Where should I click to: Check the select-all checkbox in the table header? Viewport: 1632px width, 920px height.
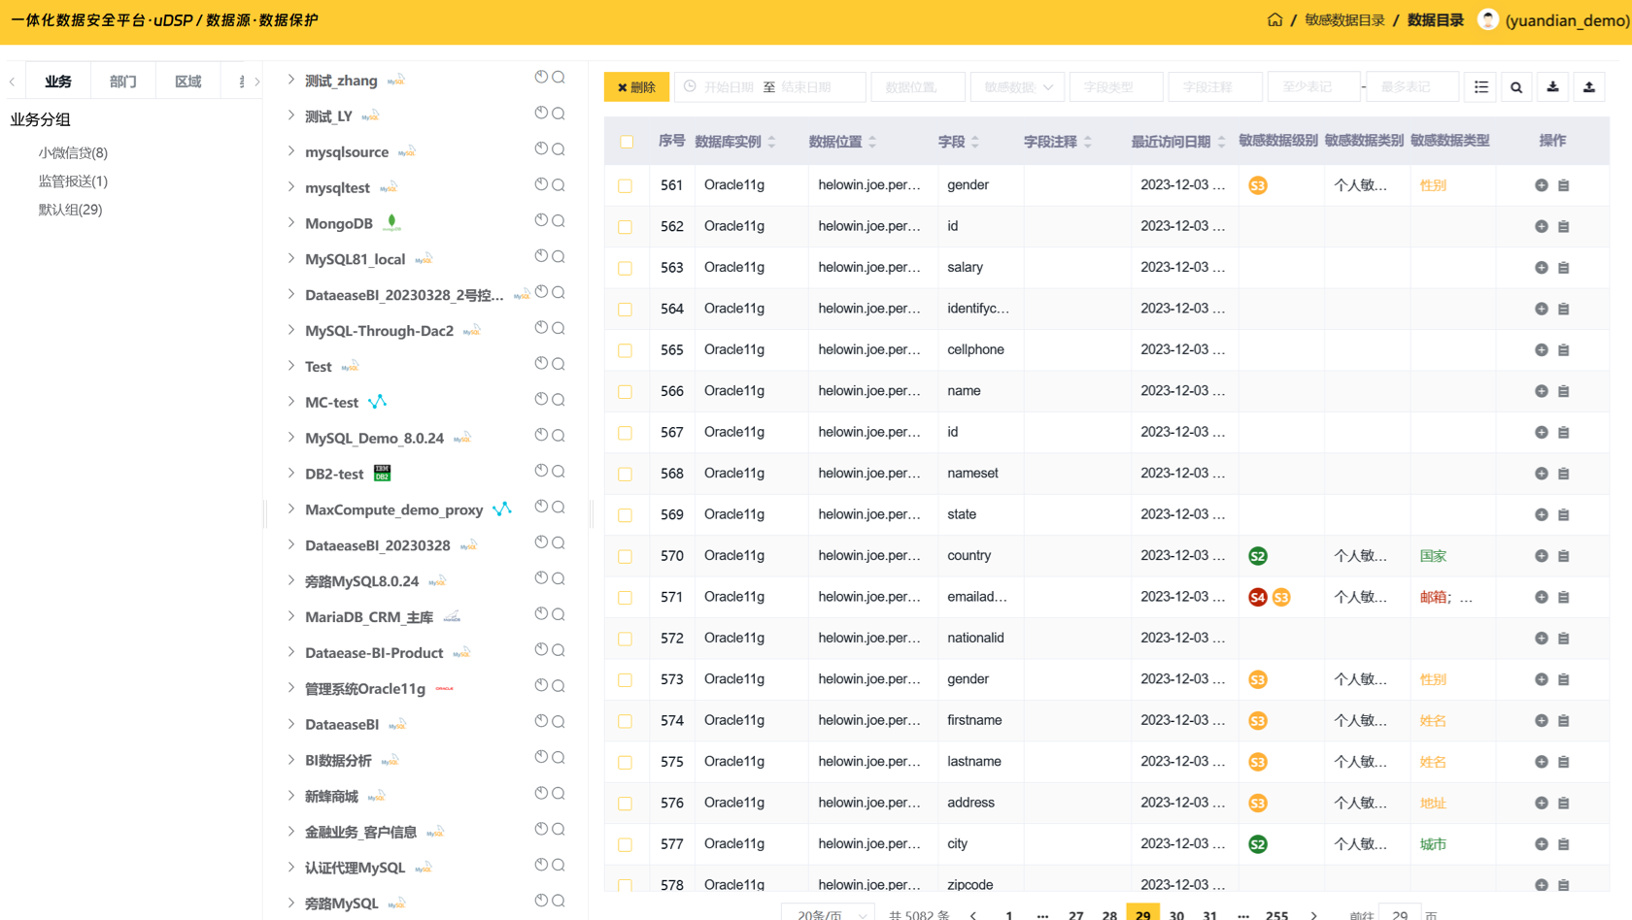627,142
